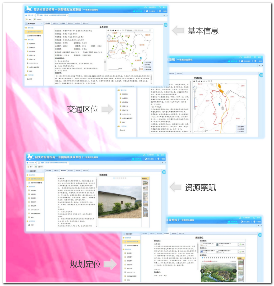
Task: Click the save icon beside the 基本信息 panel
Action: [165, 25]
